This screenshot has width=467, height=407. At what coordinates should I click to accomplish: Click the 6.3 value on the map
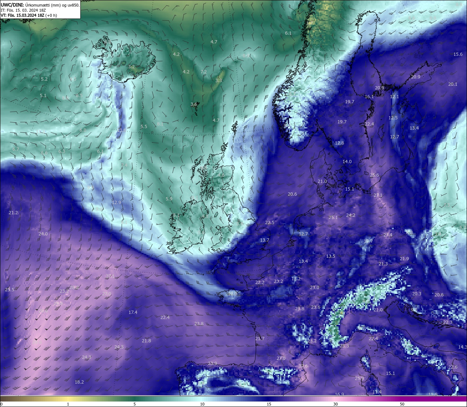point(62,151)
